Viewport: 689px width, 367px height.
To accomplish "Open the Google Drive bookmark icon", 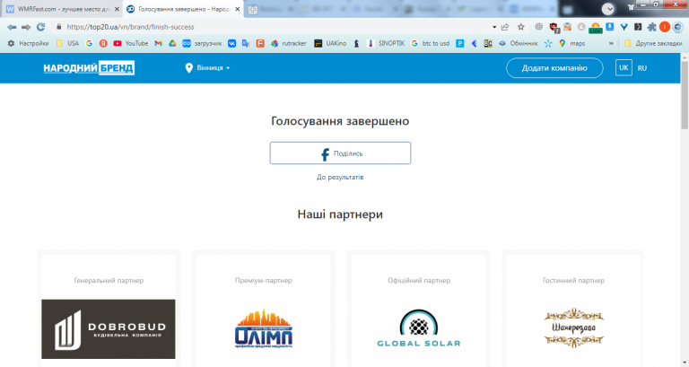I will coord(172,43).
